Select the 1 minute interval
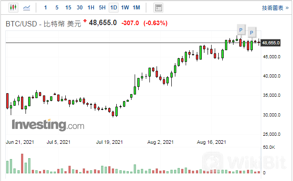This screenshot has width=293, height=181. pos(46,8)
